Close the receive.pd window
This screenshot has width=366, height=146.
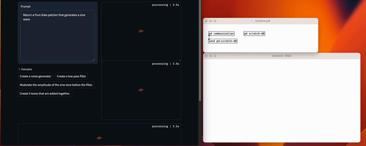tap(206, 21)
